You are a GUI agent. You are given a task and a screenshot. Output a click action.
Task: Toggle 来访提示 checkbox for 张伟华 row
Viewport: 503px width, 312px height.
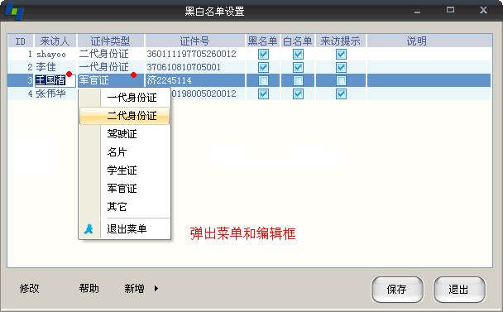(x=341, y=94)
